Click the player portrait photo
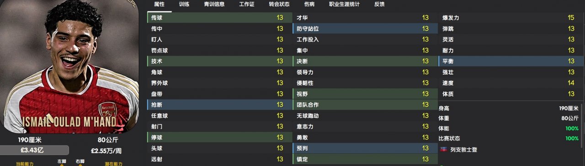 point(69,66)
